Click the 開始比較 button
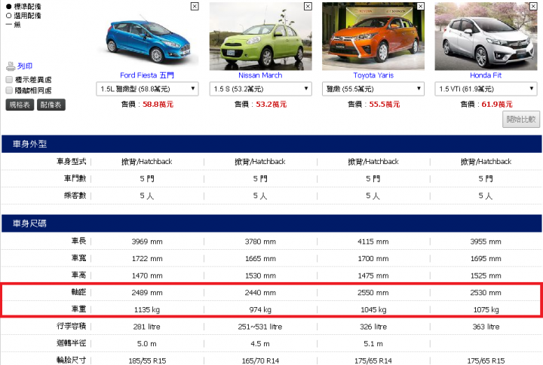 (x=521, y=120)
